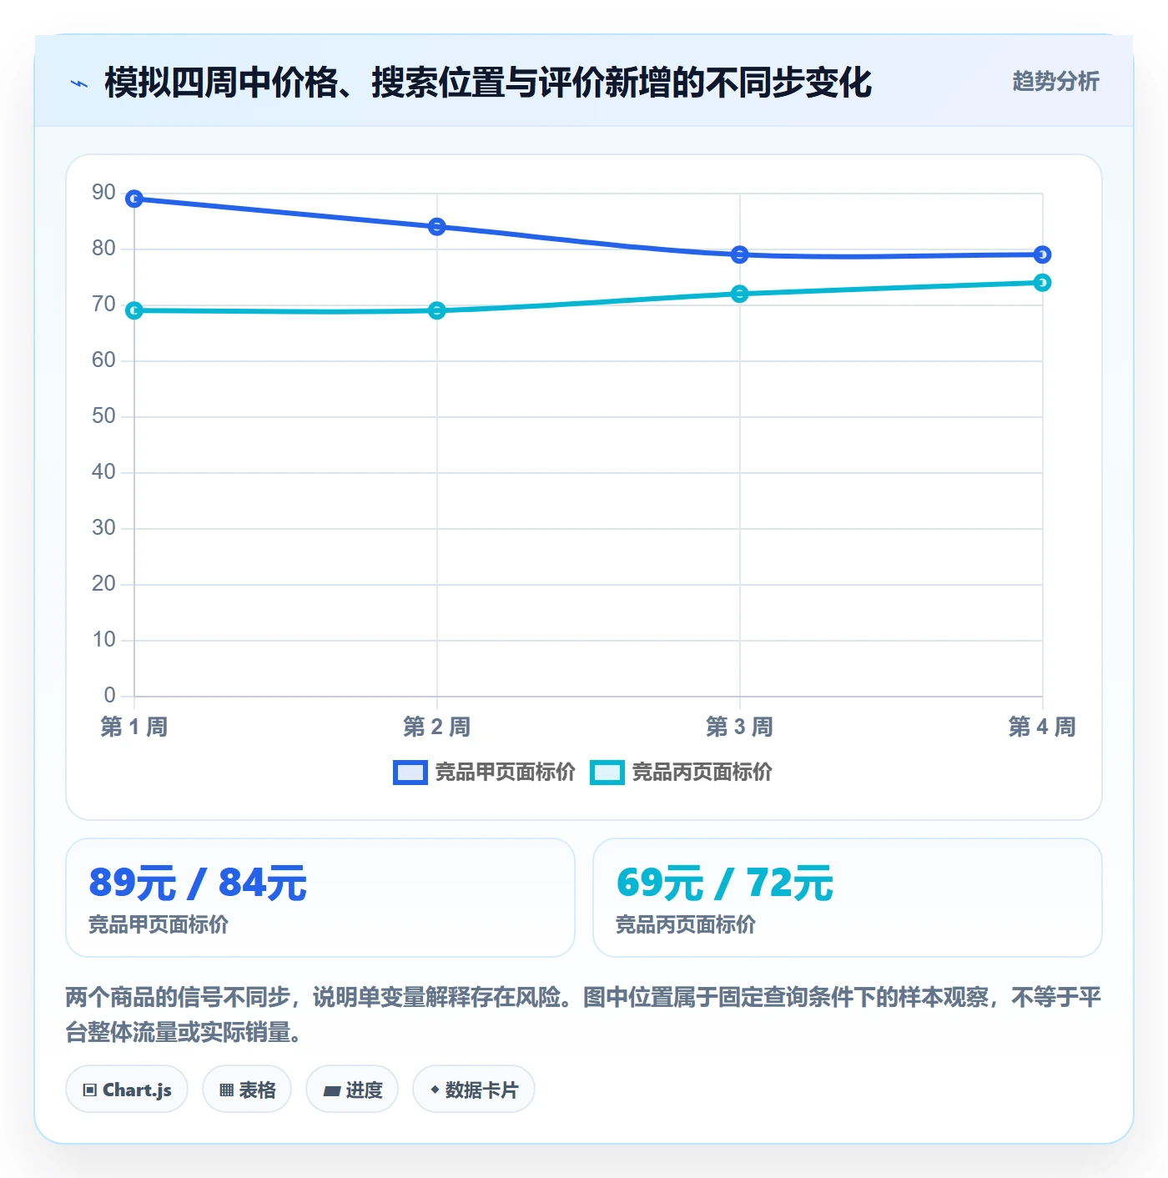Click the 趋势分析 label in header

(x=1055, y=81)
